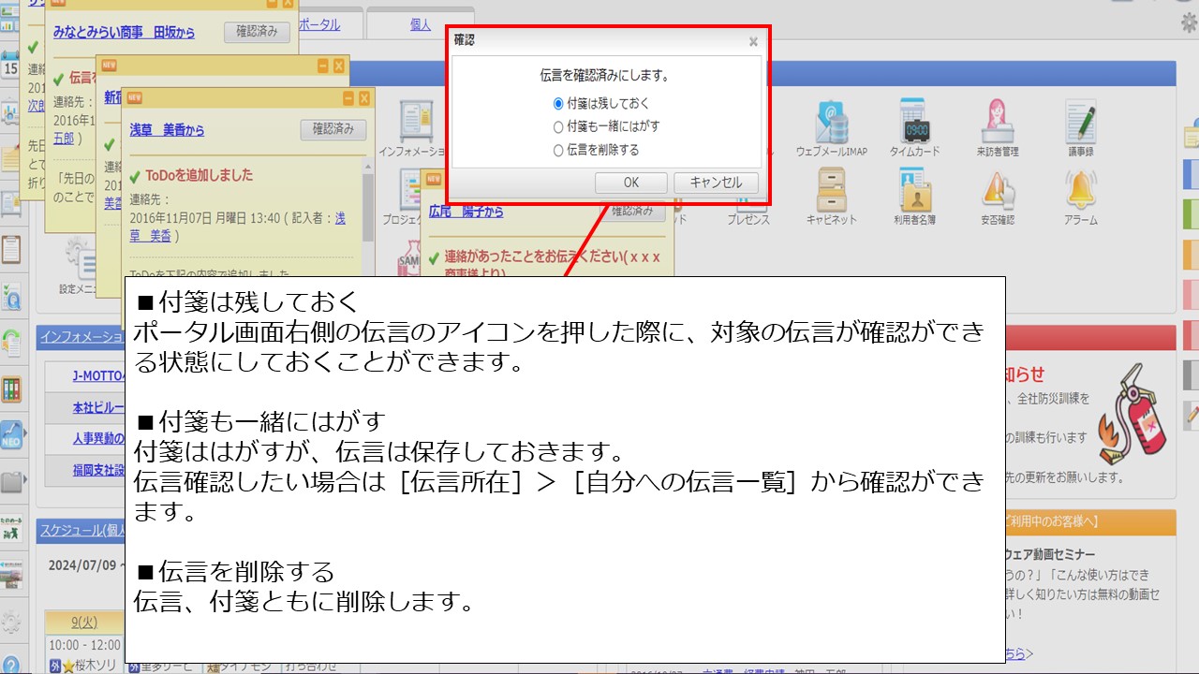This screenshot has height=674, width=1199.
Task: Expand the NEO sidebar panel arrow
Action: [x=25, y=432]
